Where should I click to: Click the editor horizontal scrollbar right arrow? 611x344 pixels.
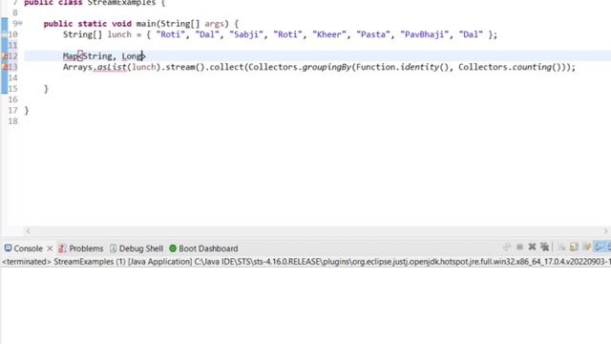606,231
